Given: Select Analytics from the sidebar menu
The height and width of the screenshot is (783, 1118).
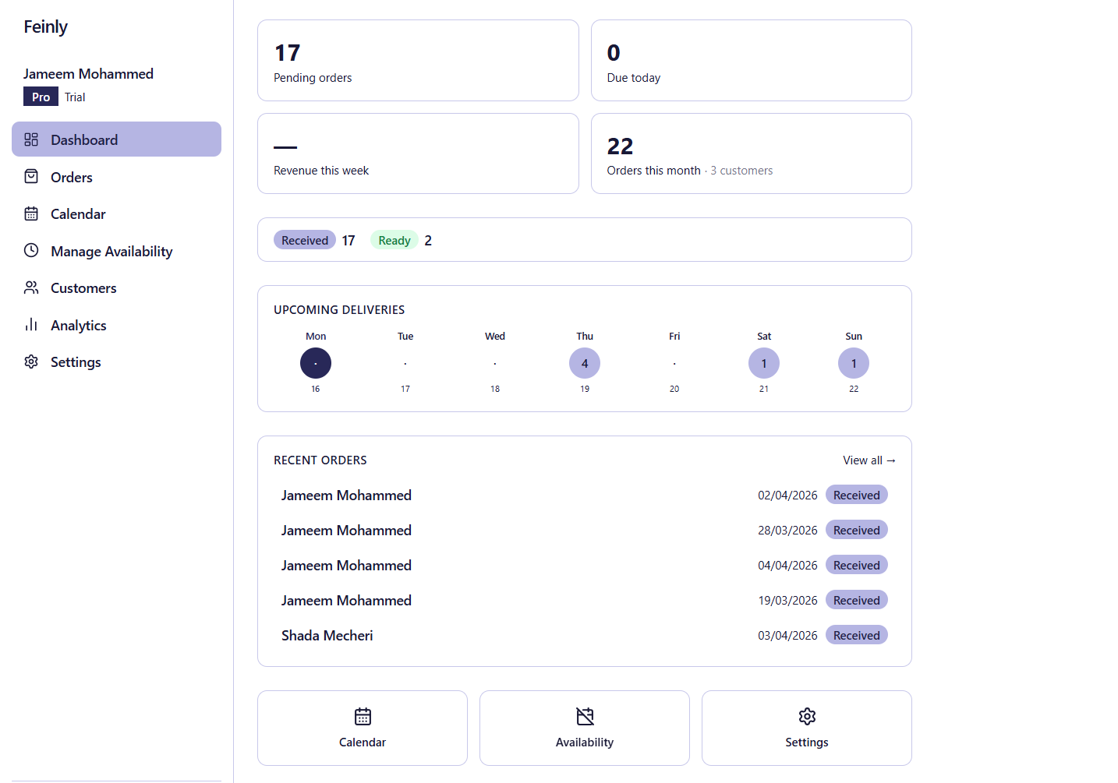Looking at the screenshot, I should [x=78, y=325].
